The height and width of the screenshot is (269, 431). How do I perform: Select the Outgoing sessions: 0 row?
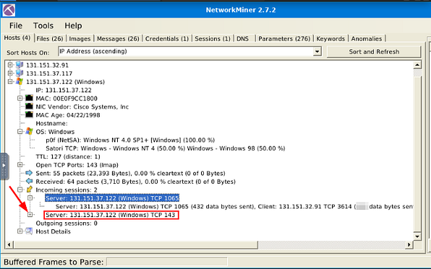pyautogui.click(x=67, y=224)
